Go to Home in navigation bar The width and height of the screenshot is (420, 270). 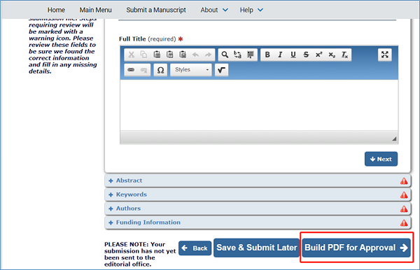coord(56,10)
